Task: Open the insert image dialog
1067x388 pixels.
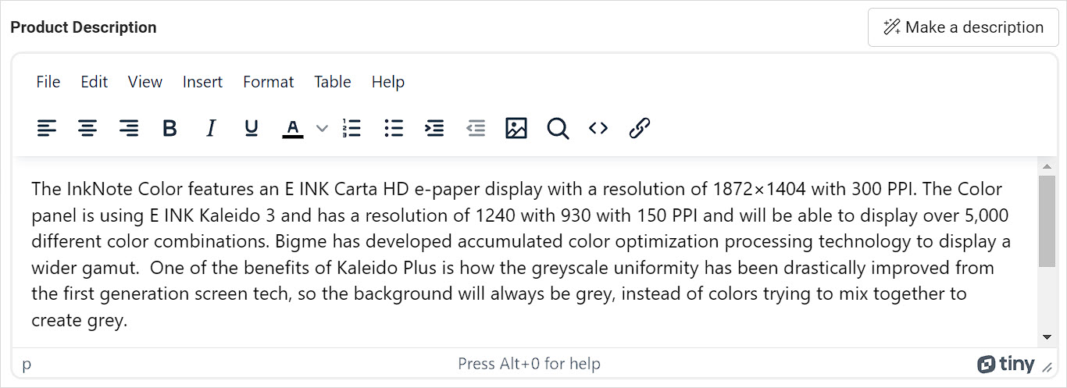Action: pos(516,128)
